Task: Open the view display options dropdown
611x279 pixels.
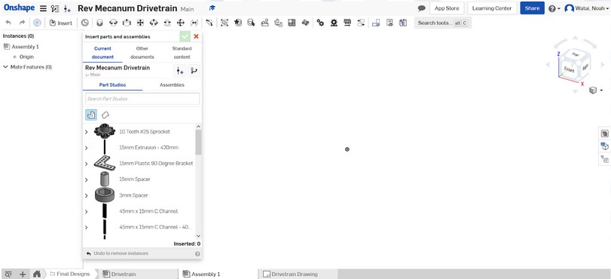Action: pos(596,90)
